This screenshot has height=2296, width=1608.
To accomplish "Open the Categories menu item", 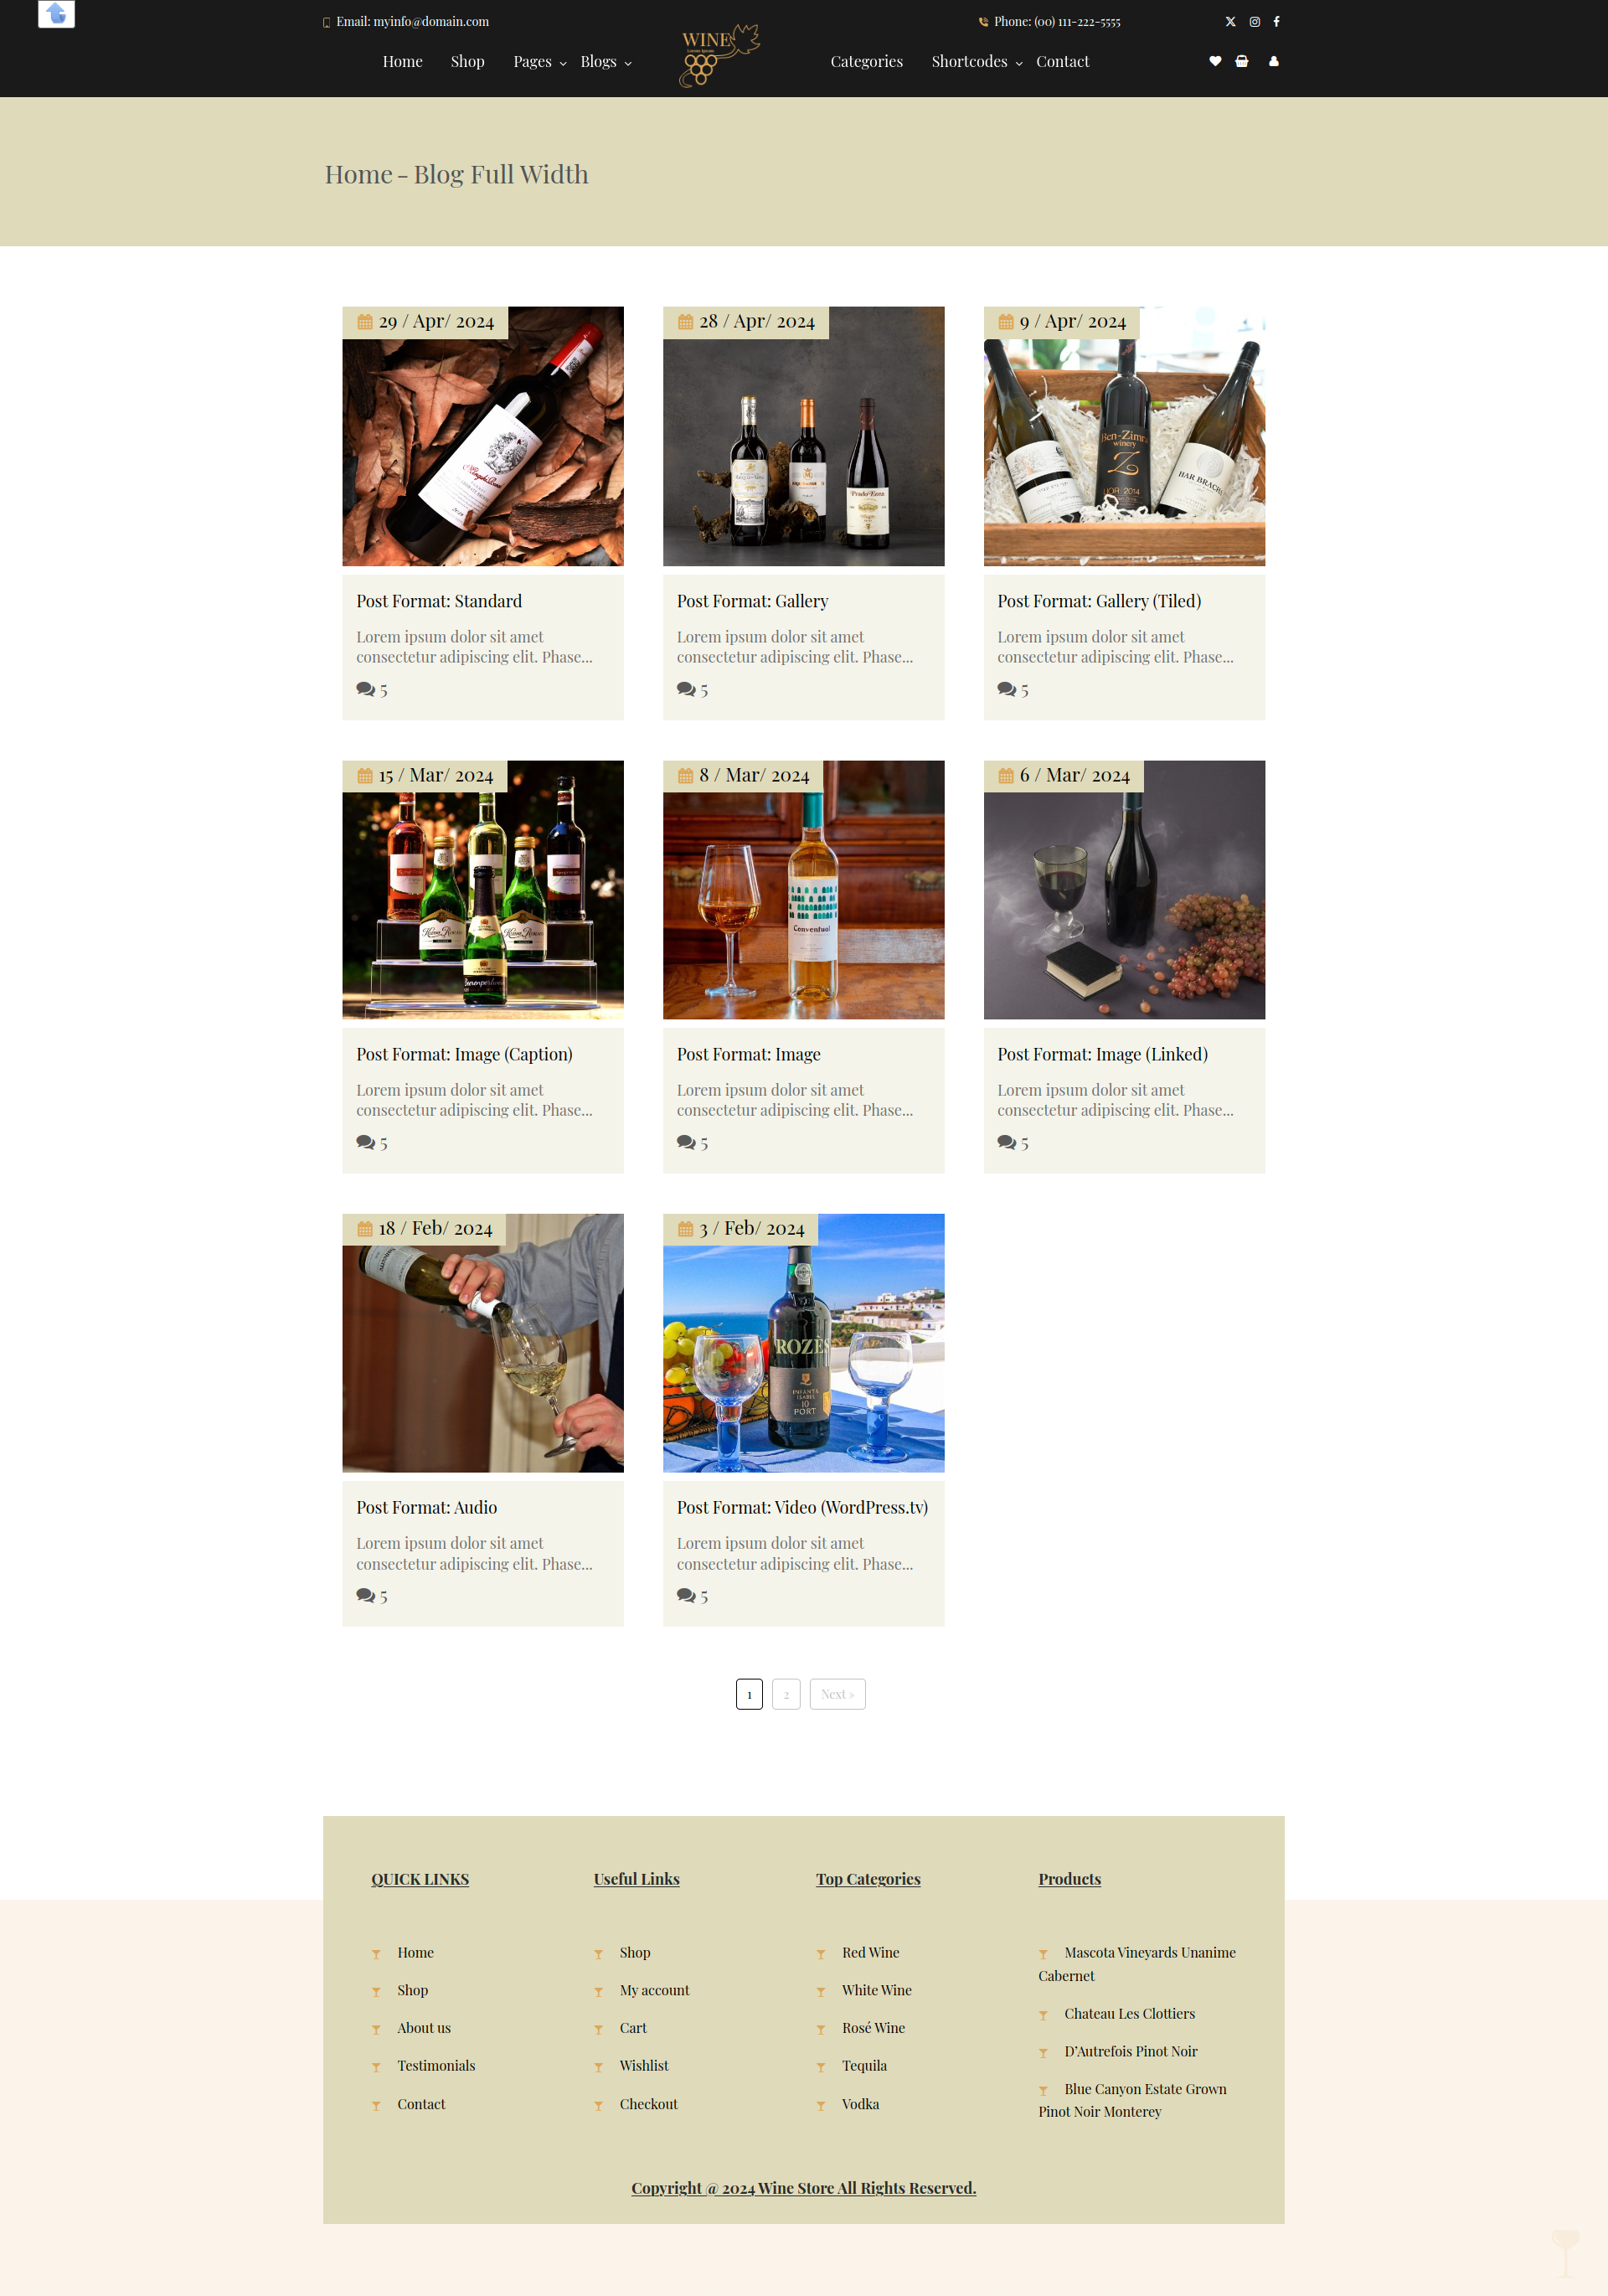I will [x=867, y=61].
